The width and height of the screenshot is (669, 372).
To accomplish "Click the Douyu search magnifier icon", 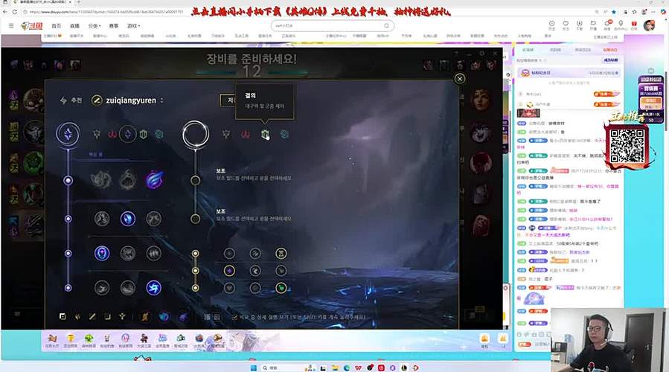I will coord(386,26).
